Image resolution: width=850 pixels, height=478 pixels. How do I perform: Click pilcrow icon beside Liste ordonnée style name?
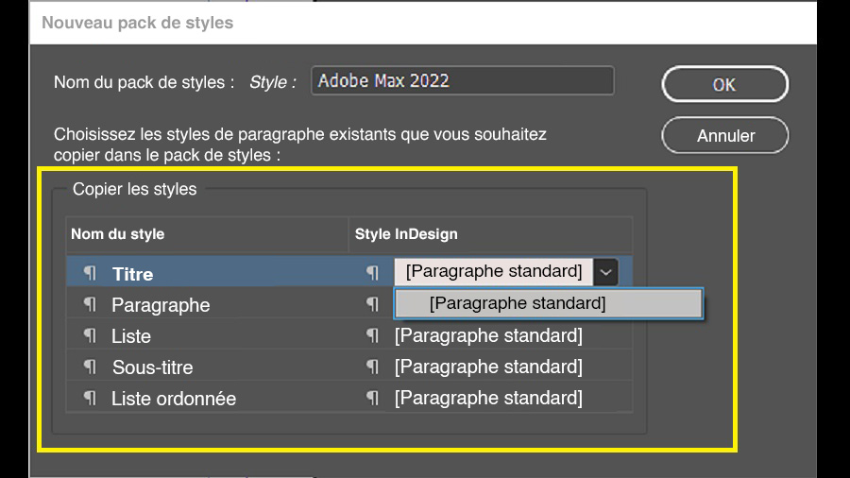[90, 398]
